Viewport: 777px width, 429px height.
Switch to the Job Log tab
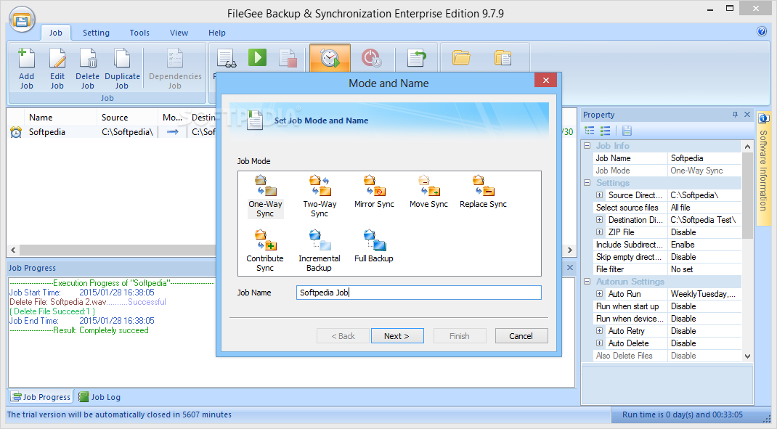[x=100, y=397]
